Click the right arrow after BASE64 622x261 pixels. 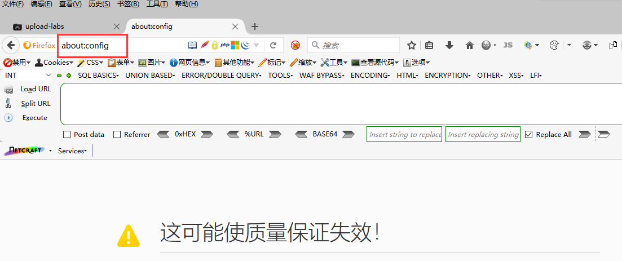point(349,135)
